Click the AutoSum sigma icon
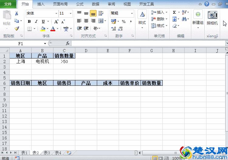 174,12
